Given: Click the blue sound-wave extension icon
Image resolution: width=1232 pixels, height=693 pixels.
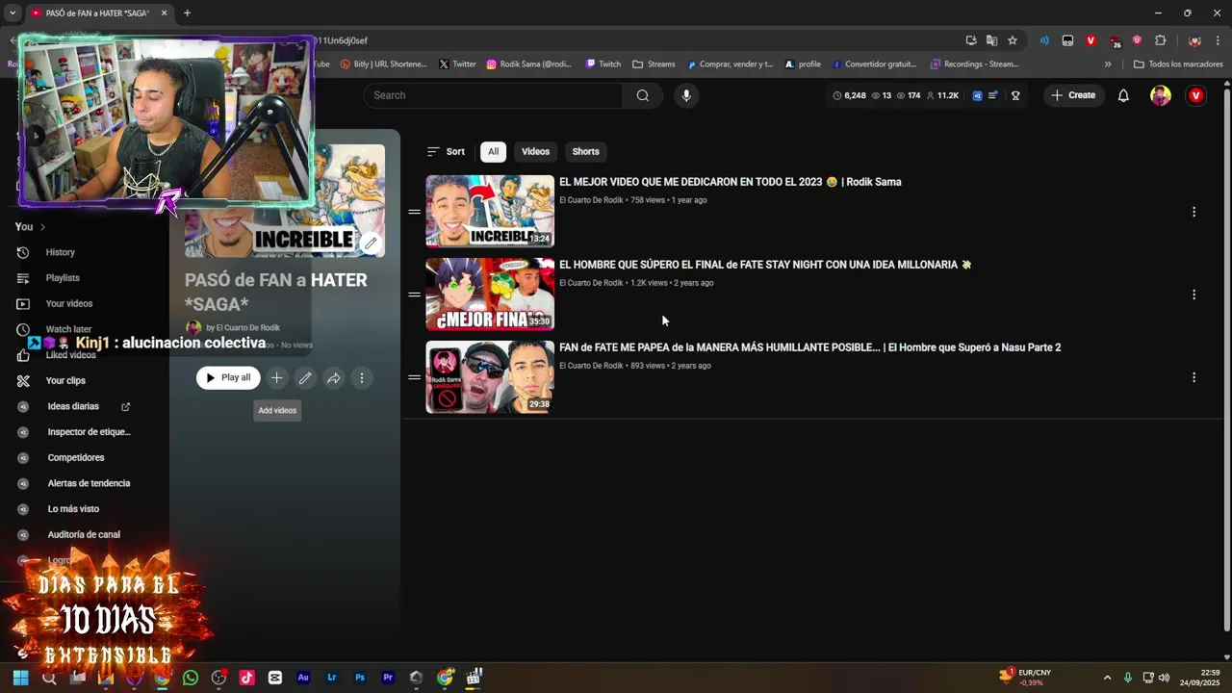Looking at the screenshot, I should pos(1044,40).
